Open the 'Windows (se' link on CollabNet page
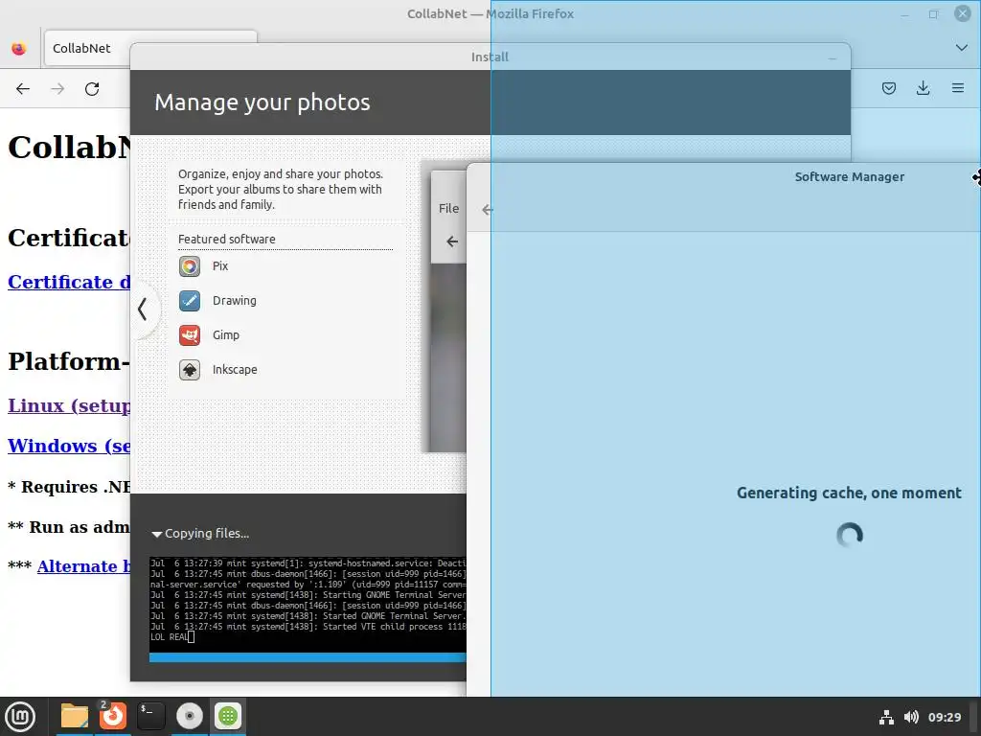This screenshot has width=981, height=736. pos(69,446)
